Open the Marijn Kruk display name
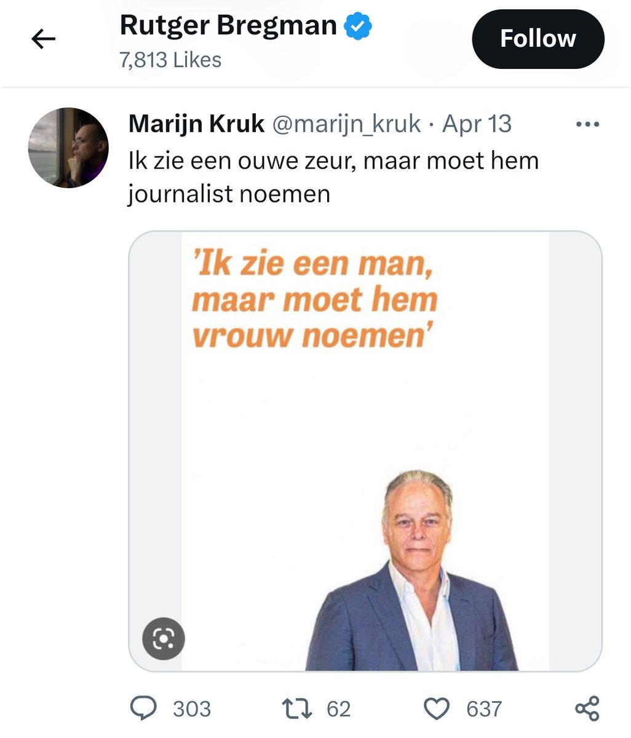The height and width of the screenshot is (738, 631). point(196,124)
